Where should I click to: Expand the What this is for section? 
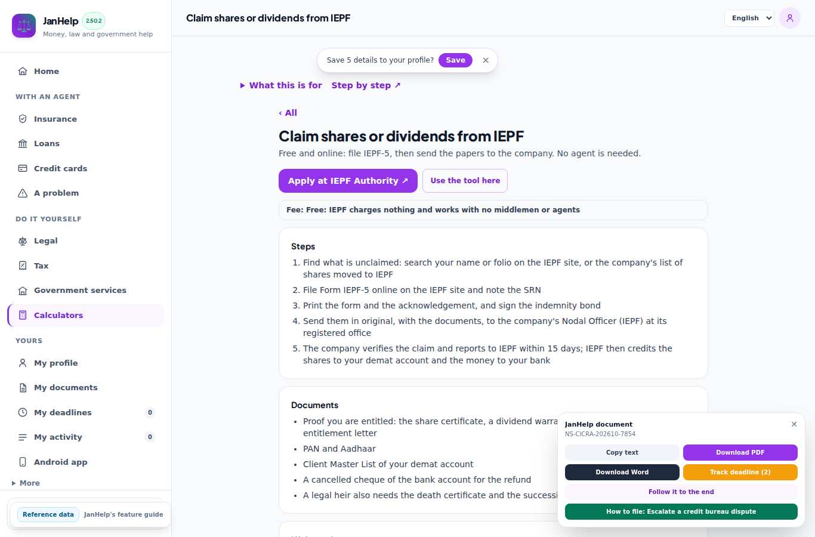pyautogui.click(x=281, y=85)
